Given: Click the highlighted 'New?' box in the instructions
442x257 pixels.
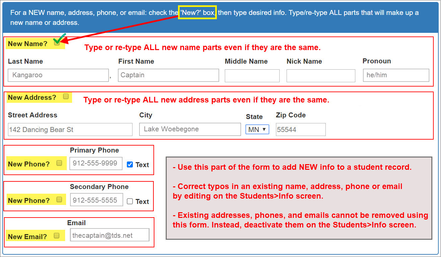Looking at the screenshot, I should 197,12.
